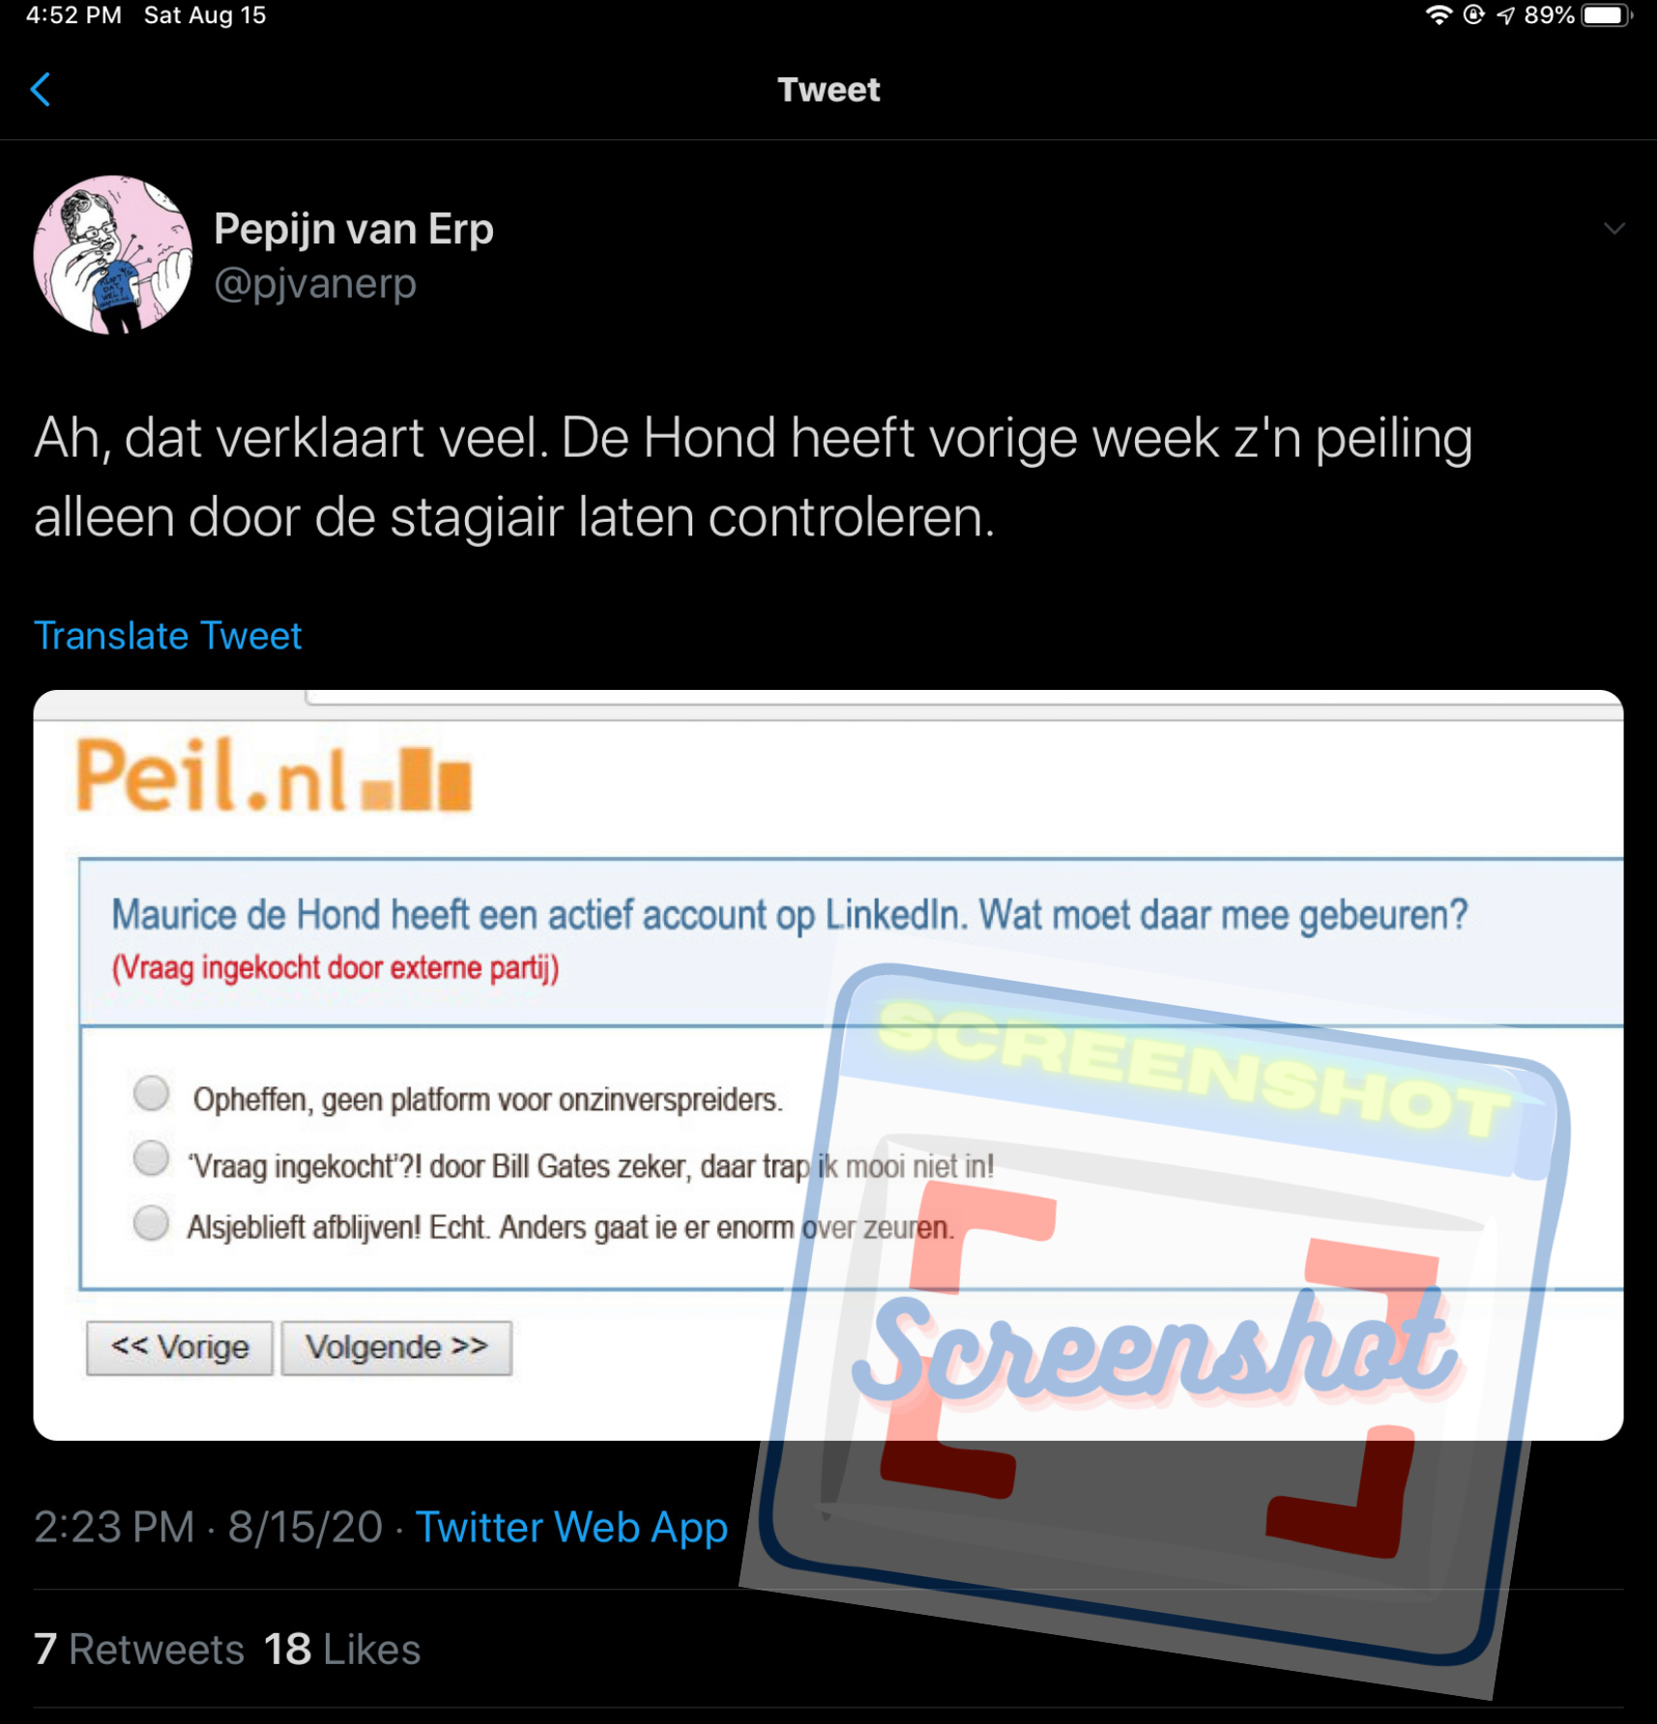Open the @pjvanerp handle
Image resolution: width=1657 pixels, height=1724 pixels.
(315, 284)
